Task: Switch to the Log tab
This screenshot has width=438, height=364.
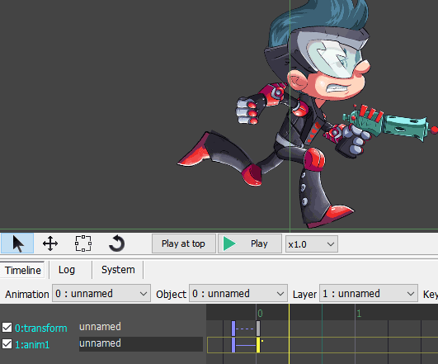Action: (x=67, y=270)
